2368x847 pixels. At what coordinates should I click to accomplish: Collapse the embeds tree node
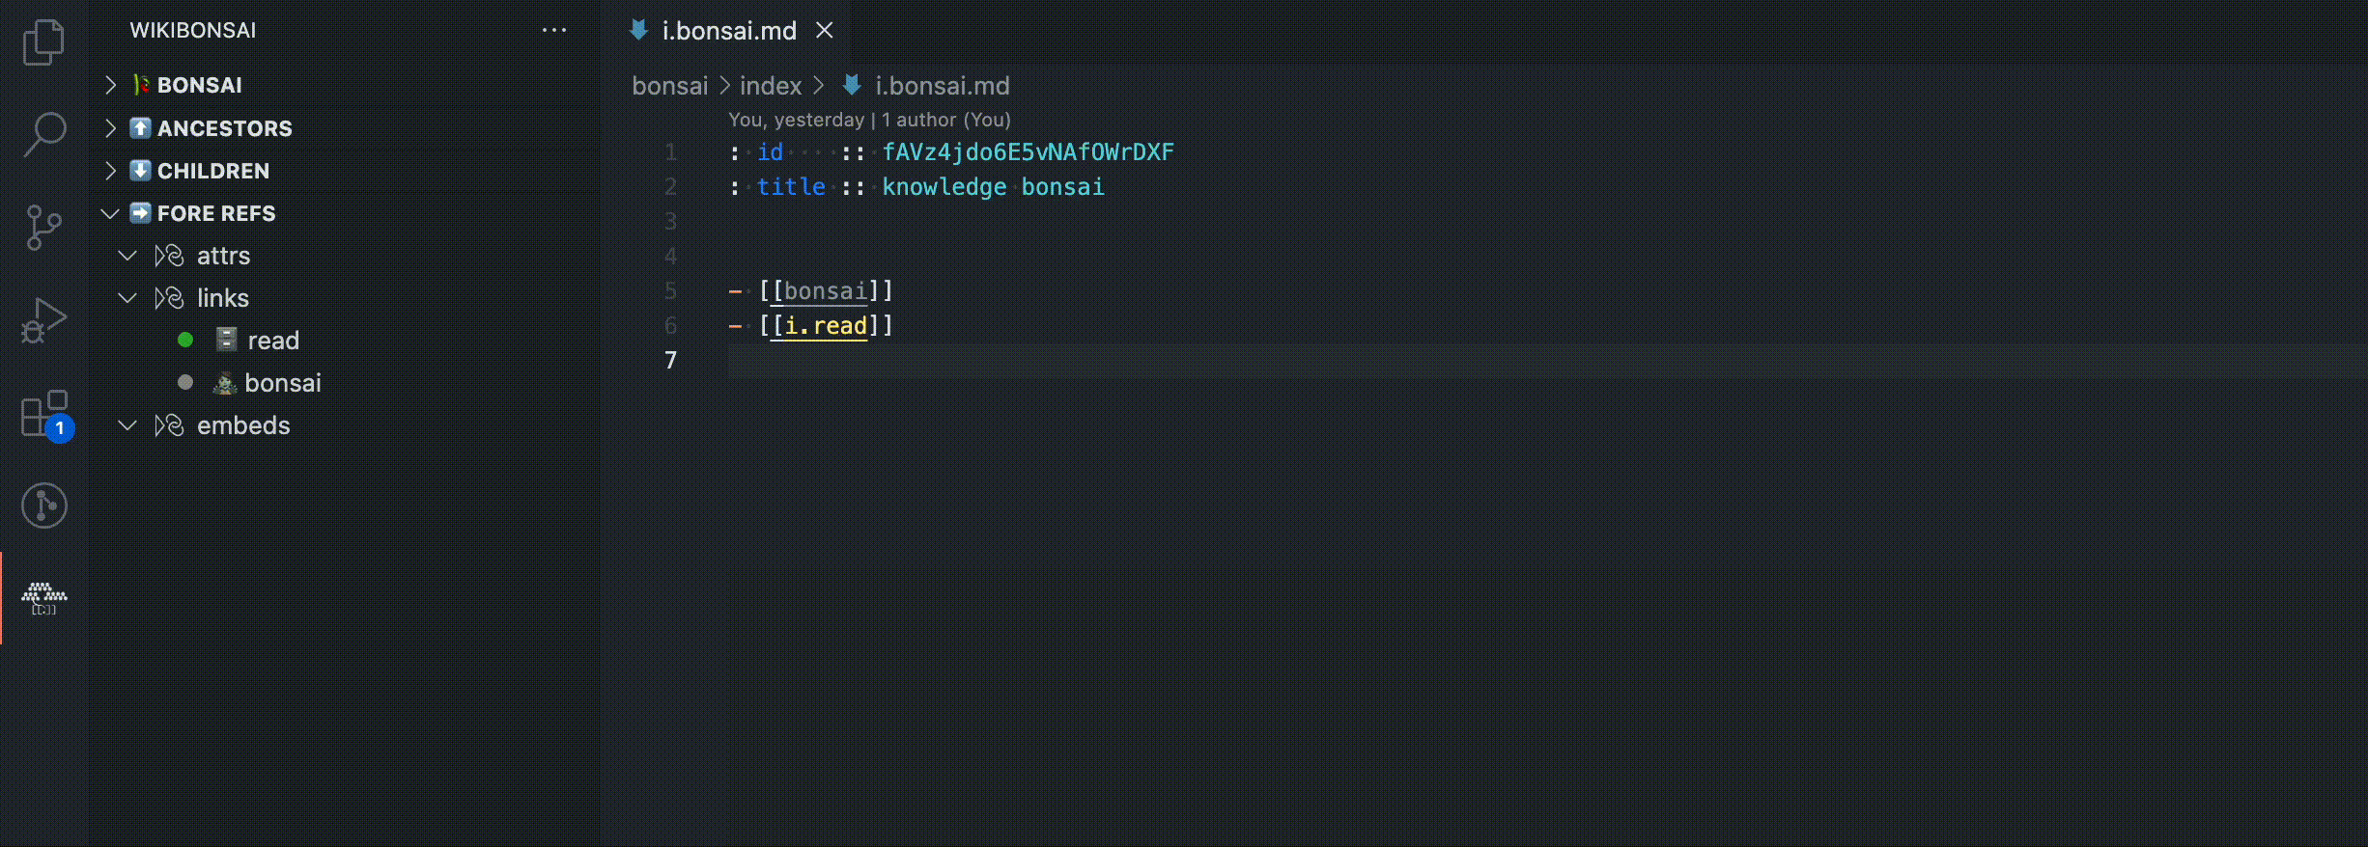[x=127, y=424]
